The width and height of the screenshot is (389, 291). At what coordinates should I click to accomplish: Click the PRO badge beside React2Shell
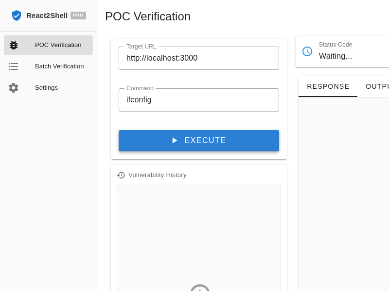(x=78, y=16)
